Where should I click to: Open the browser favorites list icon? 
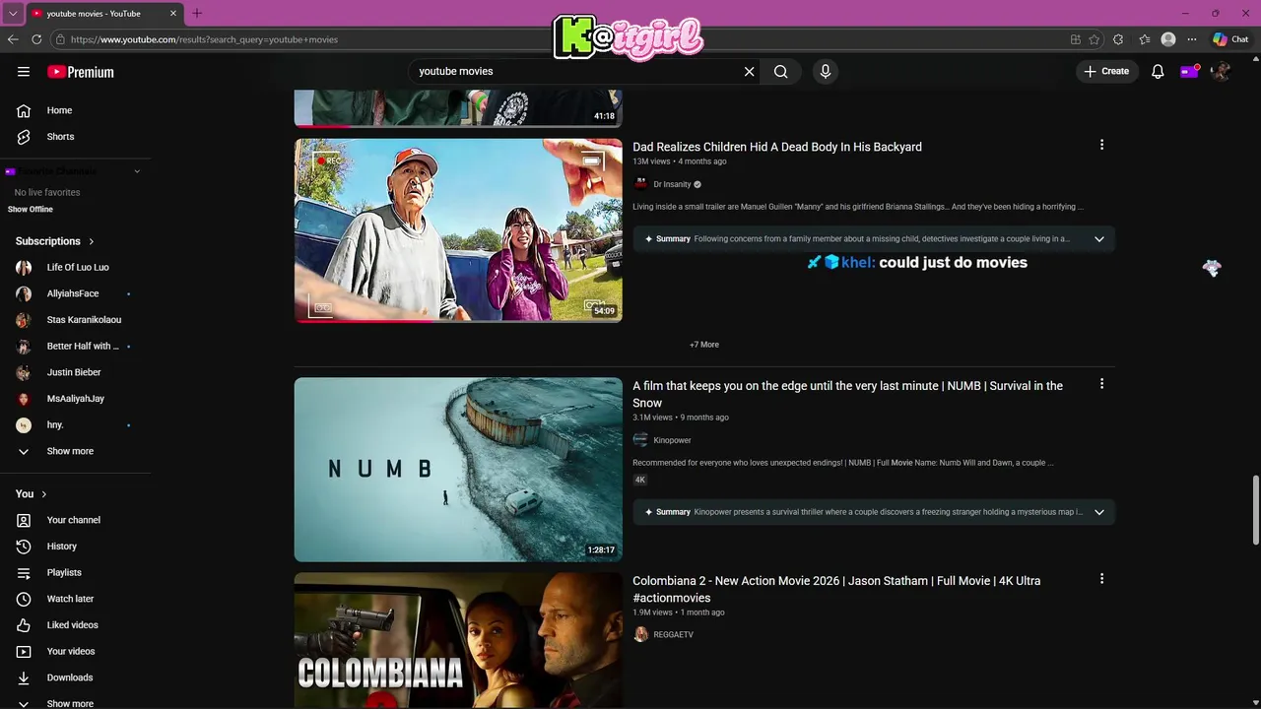point(1144,39)
